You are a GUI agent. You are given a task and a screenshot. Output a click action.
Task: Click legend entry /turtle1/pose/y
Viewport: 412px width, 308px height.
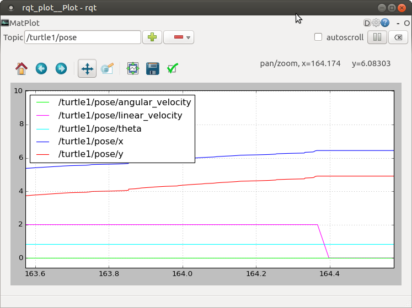point(90,154)
